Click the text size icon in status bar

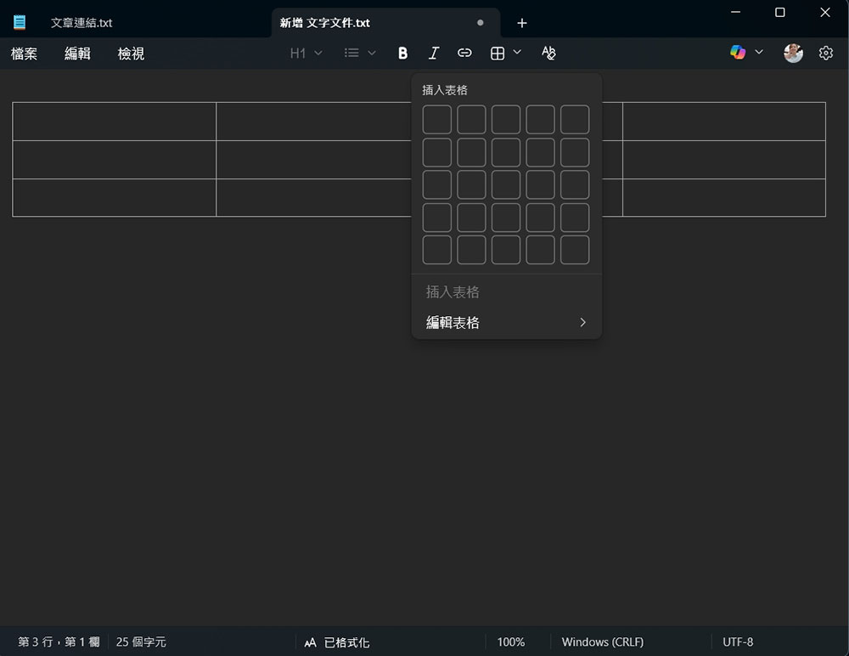coord(310,642)
